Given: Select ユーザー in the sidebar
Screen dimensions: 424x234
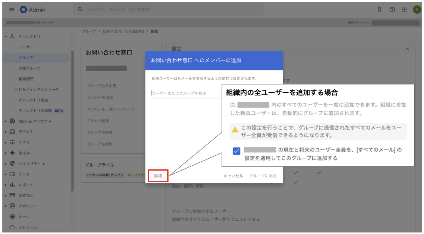Looking at the screenshot, I should pos(26,47).
